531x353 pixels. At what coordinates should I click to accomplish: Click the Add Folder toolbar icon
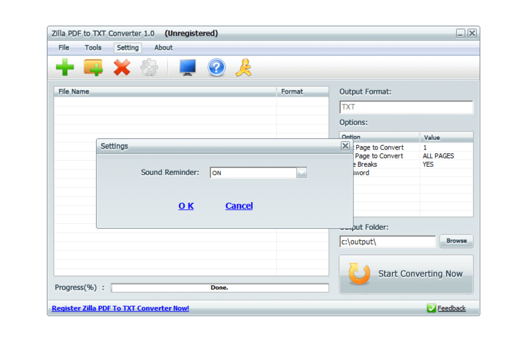pyautogui.click(x=93, y=67)
